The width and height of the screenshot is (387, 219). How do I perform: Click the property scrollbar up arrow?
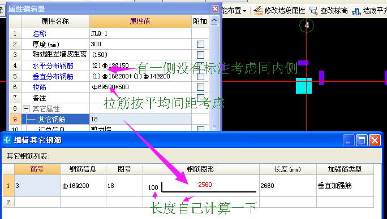[214, 20]
